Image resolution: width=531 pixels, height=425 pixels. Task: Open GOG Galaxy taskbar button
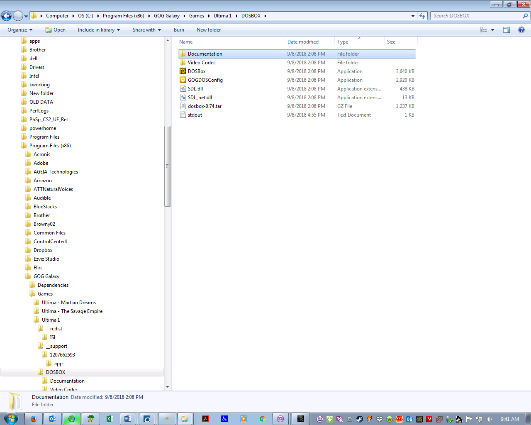281,419
